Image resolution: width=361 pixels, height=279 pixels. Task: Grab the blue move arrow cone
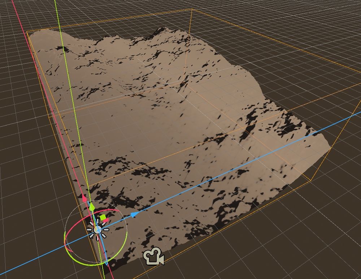[134, 215]
